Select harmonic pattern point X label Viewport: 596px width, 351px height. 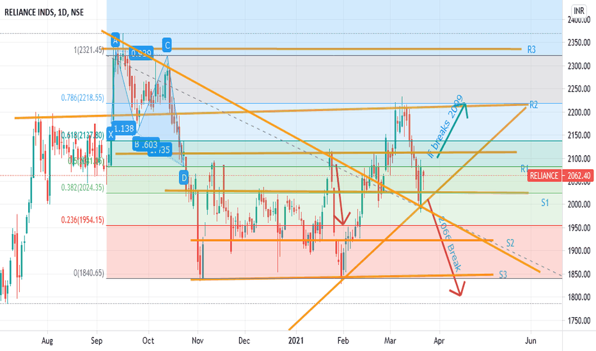coord(111,134)
